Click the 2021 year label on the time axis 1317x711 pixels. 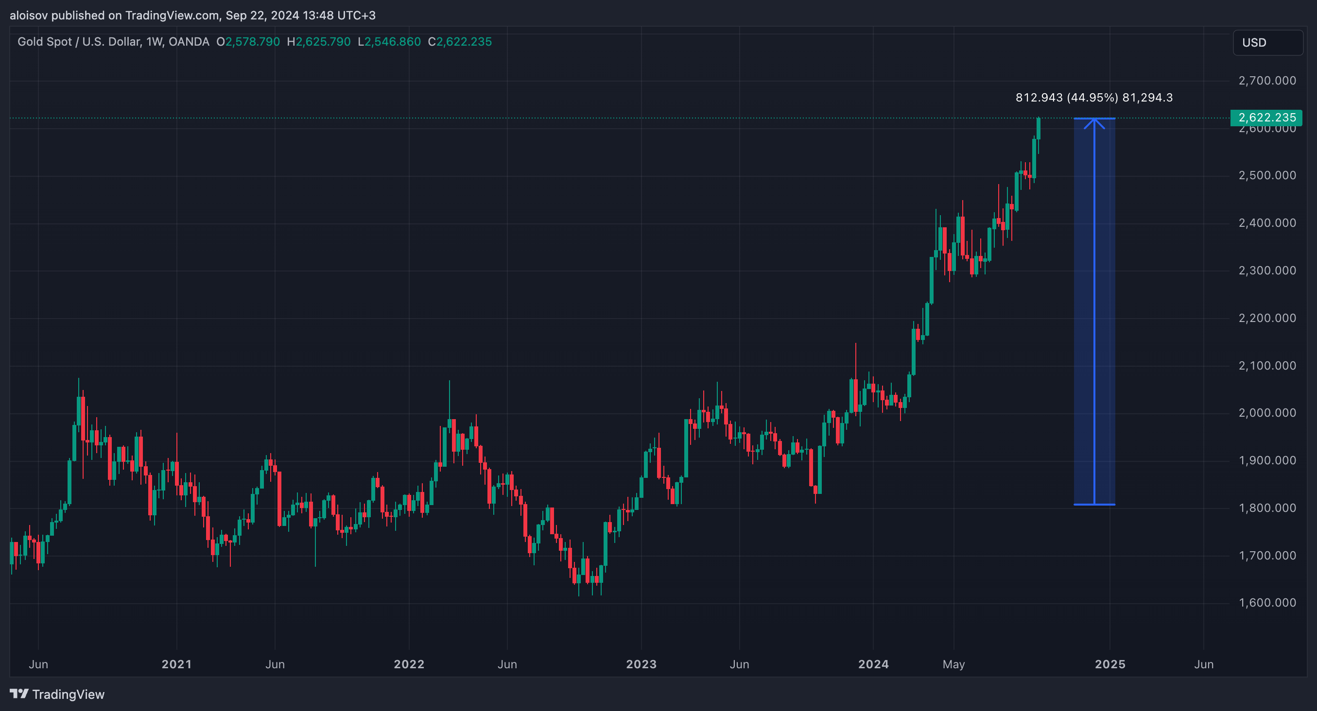click(x=176, y=664)
